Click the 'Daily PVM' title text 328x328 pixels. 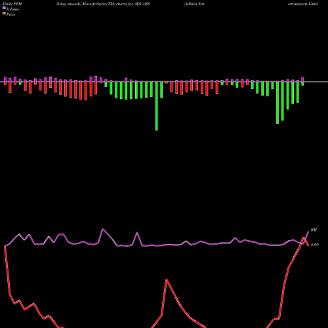12,4
